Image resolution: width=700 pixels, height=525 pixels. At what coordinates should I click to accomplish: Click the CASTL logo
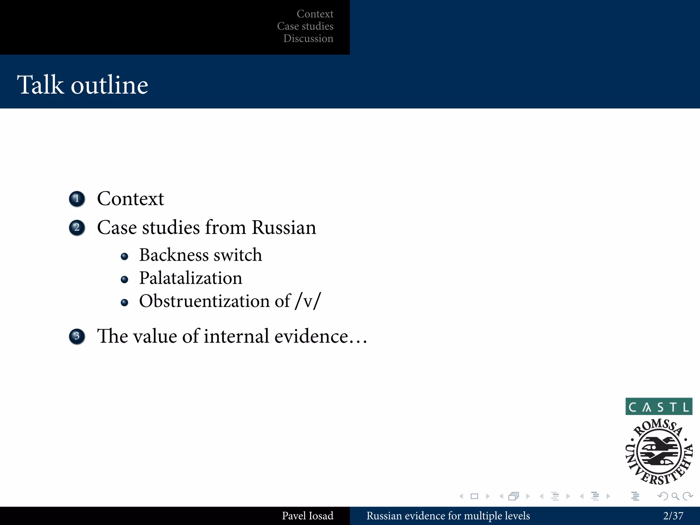click(x=659, y=406)
